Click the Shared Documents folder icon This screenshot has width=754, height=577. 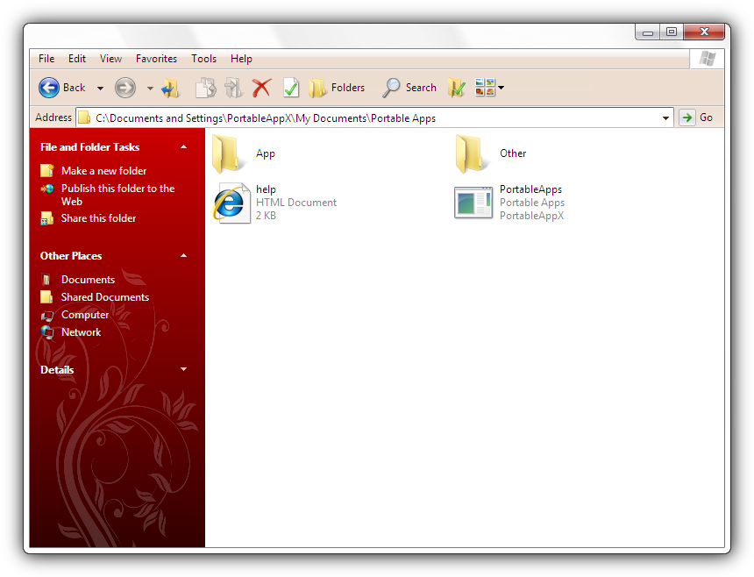46,297
